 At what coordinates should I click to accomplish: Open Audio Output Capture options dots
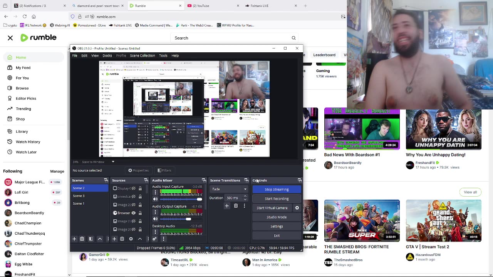coord(155,212)
